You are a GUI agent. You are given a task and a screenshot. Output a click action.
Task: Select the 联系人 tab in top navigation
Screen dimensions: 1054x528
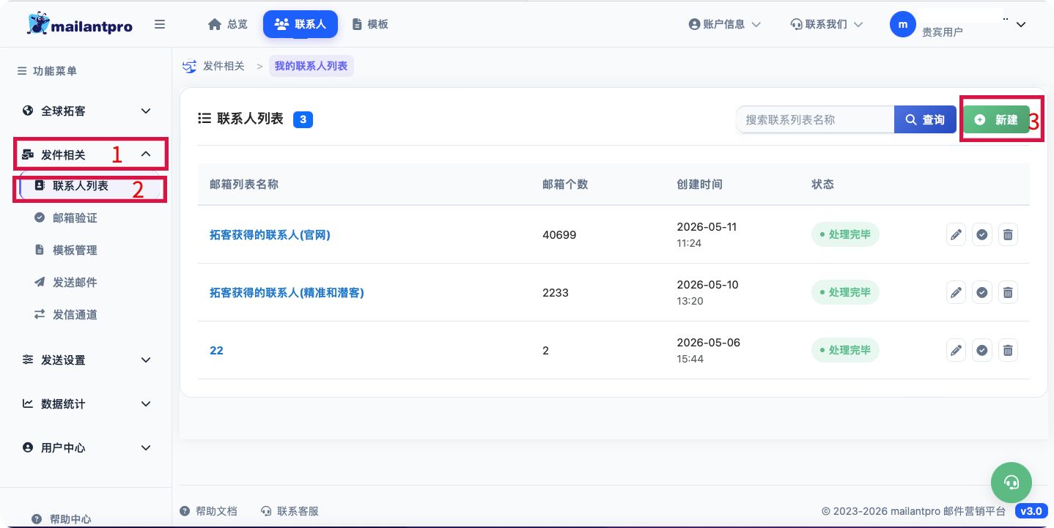(x=301, y=24)
